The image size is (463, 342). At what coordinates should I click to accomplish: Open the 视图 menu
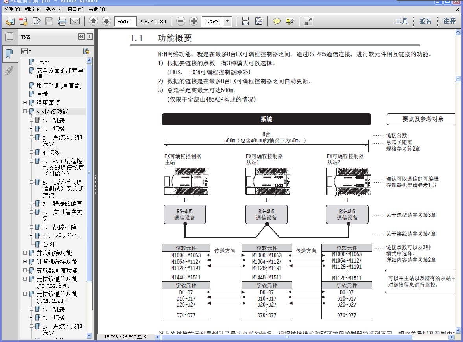click(54, 9)
